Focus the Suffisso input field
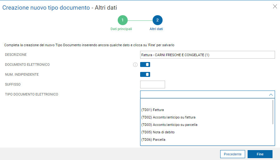The image size is (280, 160). 153,84
